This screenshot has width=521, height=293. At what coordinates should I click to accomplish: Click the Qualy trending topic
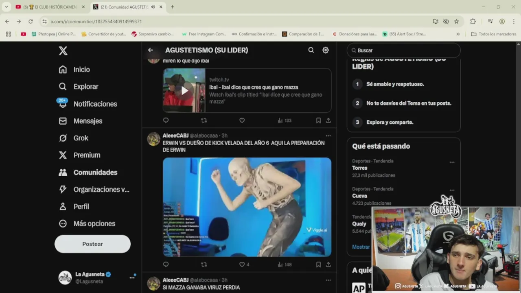tap(359, 224)
